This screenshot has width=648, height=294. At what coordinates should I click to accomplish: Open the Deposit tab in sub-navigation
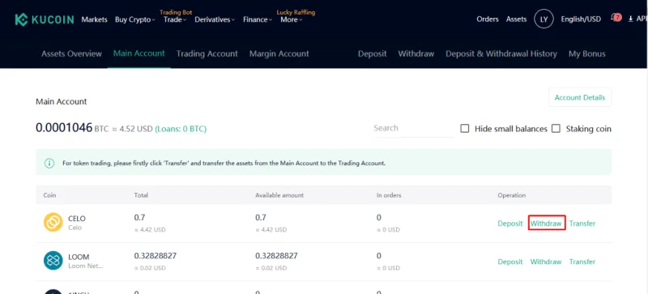point(373,53)
